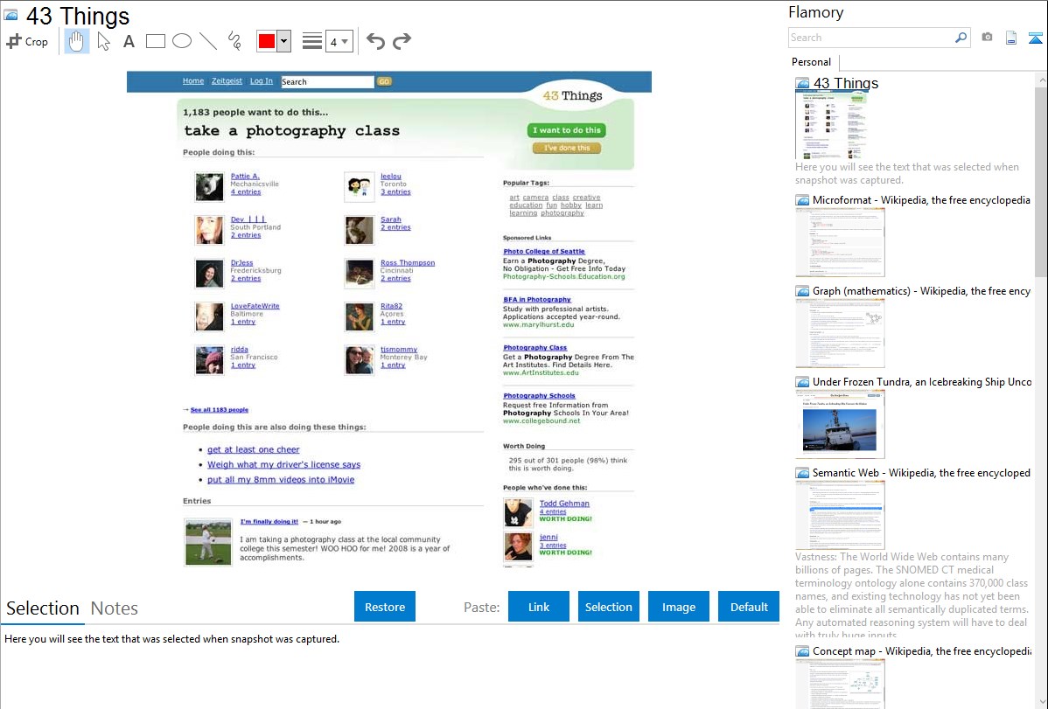Open the Selection tab
The image size is (1048, 709).
point(43,608)
